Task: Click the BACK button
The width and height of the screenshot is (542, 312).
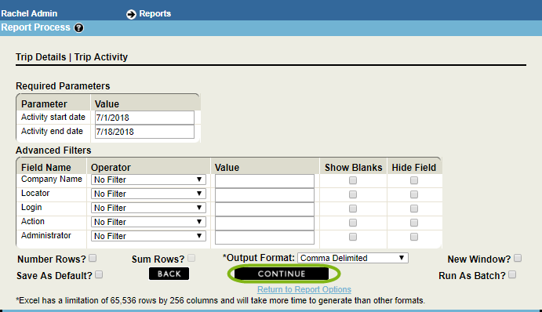Action: click(169, 274)
